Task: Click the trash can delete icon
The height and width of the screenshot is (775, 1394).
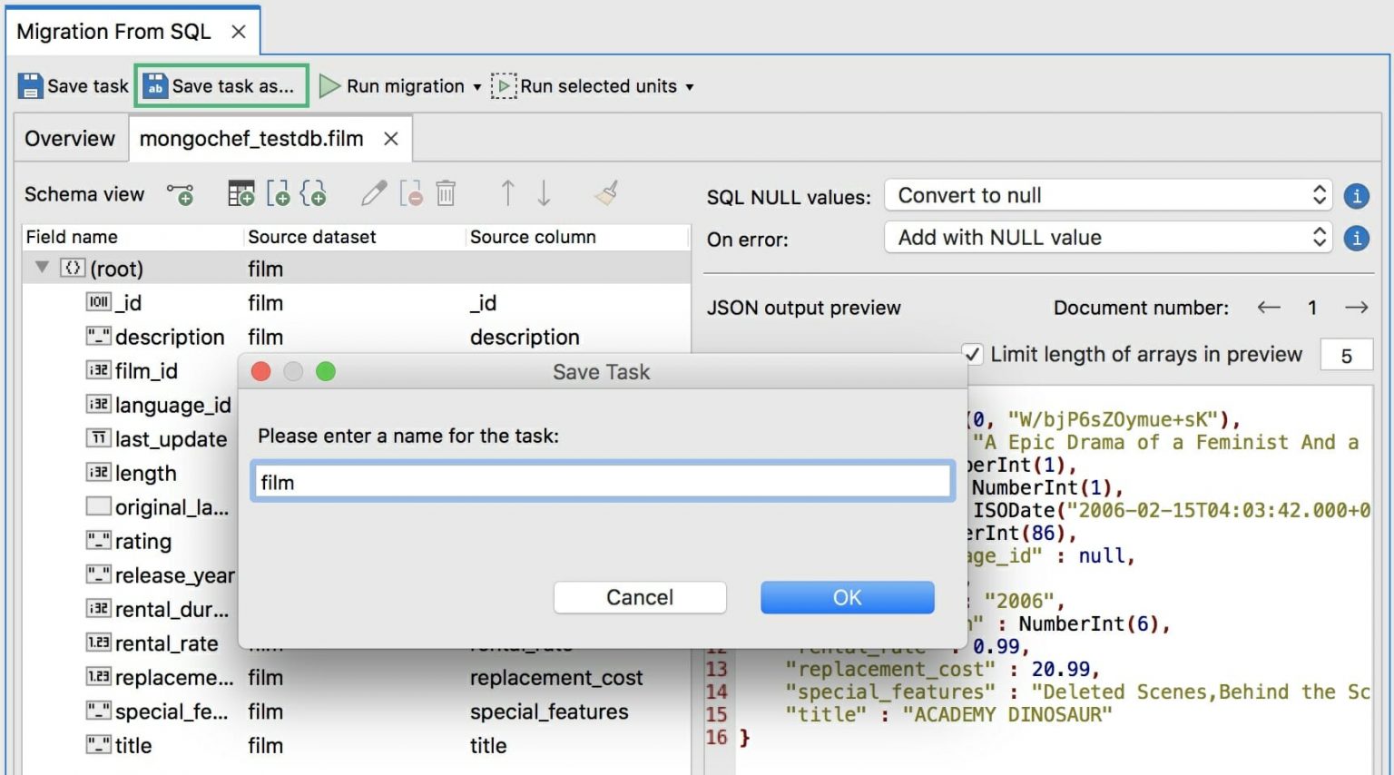Action: click(x=446, y=193)
